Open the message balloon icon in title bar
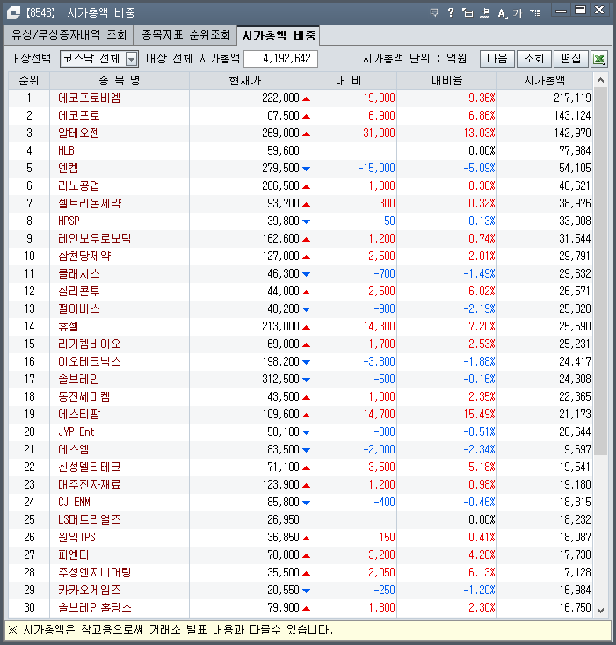 pyautogui.click(x=434, y=13)
